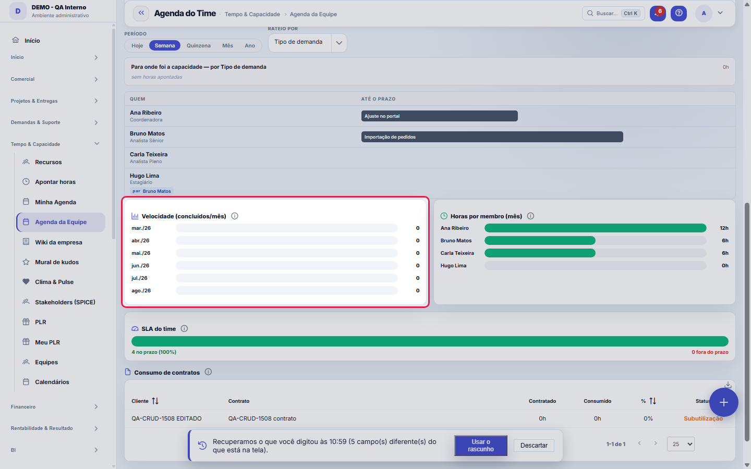Open Clima & Pulse in sidebar

(x=60, y=282)
